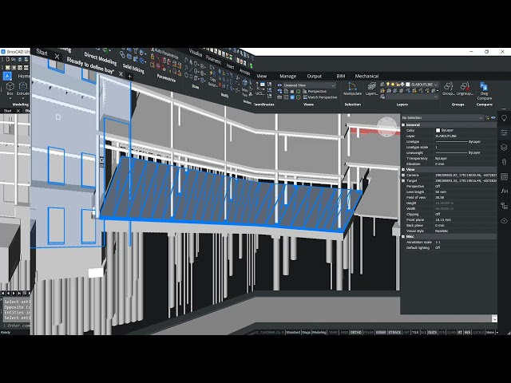Open the No Selection dropdown in Properties

[x=442, y=117]
